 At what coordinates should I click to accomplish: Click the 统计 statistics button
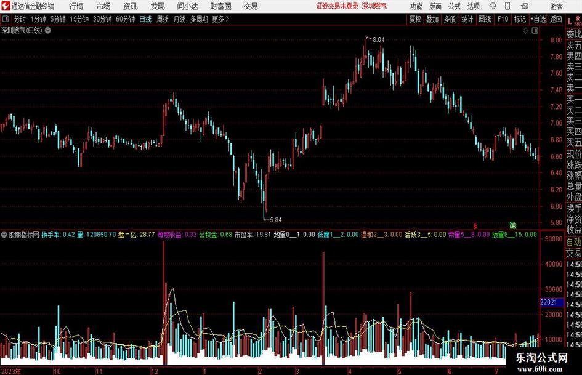point(467,19)
